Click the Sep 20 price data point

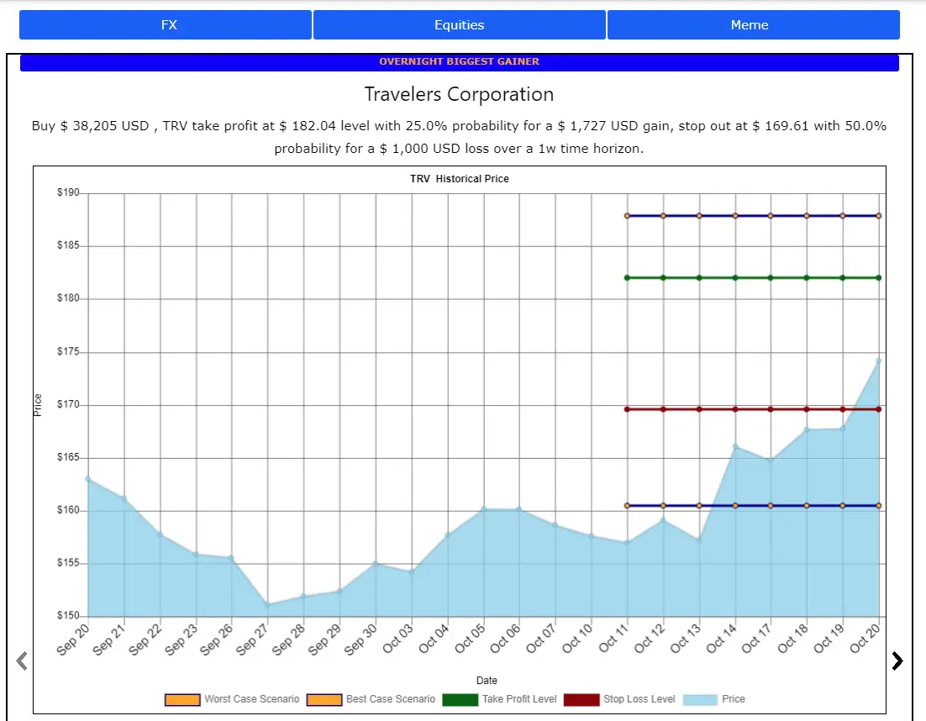(88, 479)
